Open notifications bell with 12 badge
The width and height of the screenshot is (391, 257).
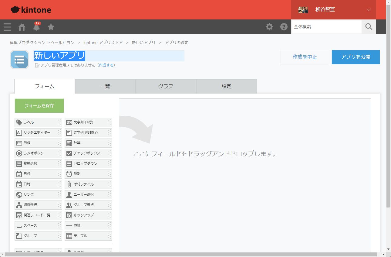tap(36, 26)
